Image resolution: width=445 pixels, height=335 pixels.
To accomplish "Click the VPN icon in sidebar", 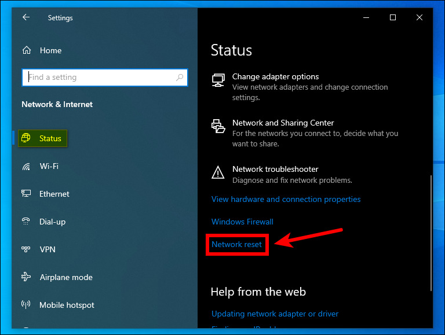I will (26, 249).
